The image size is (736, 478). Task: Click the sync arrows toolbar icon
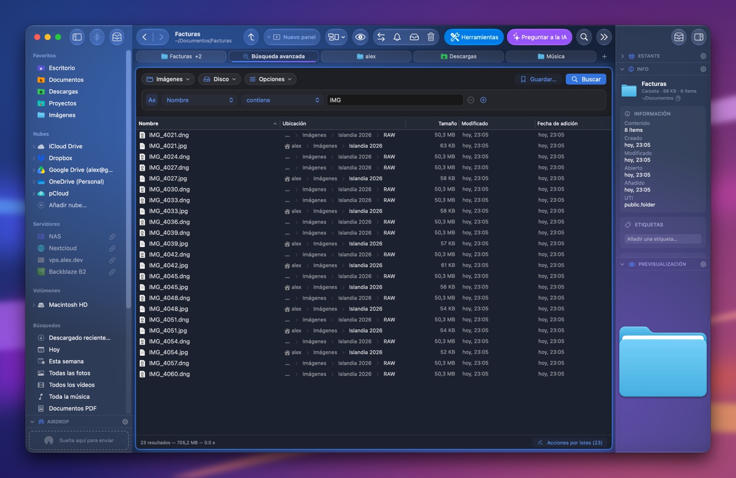click(381, 37)
